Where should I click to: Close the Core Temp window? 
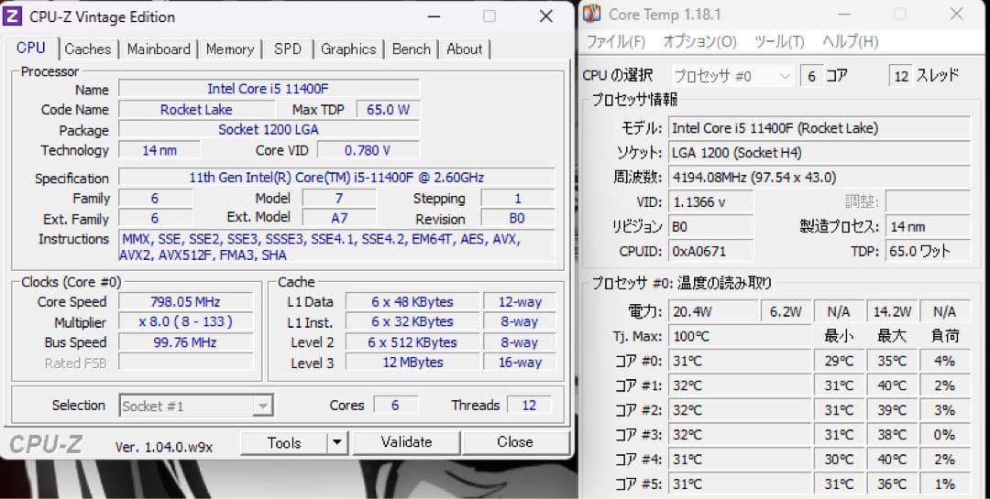[956, 14]
